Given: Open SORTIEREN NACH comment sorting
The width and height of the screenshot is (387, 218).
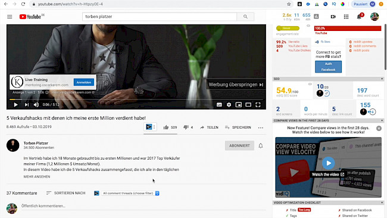Looking at the screenshot, I should tap(65, 193).
